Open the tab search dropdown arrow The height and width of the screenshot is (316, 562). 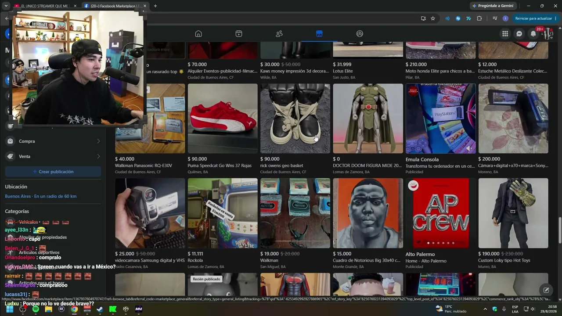coord(6,6)
